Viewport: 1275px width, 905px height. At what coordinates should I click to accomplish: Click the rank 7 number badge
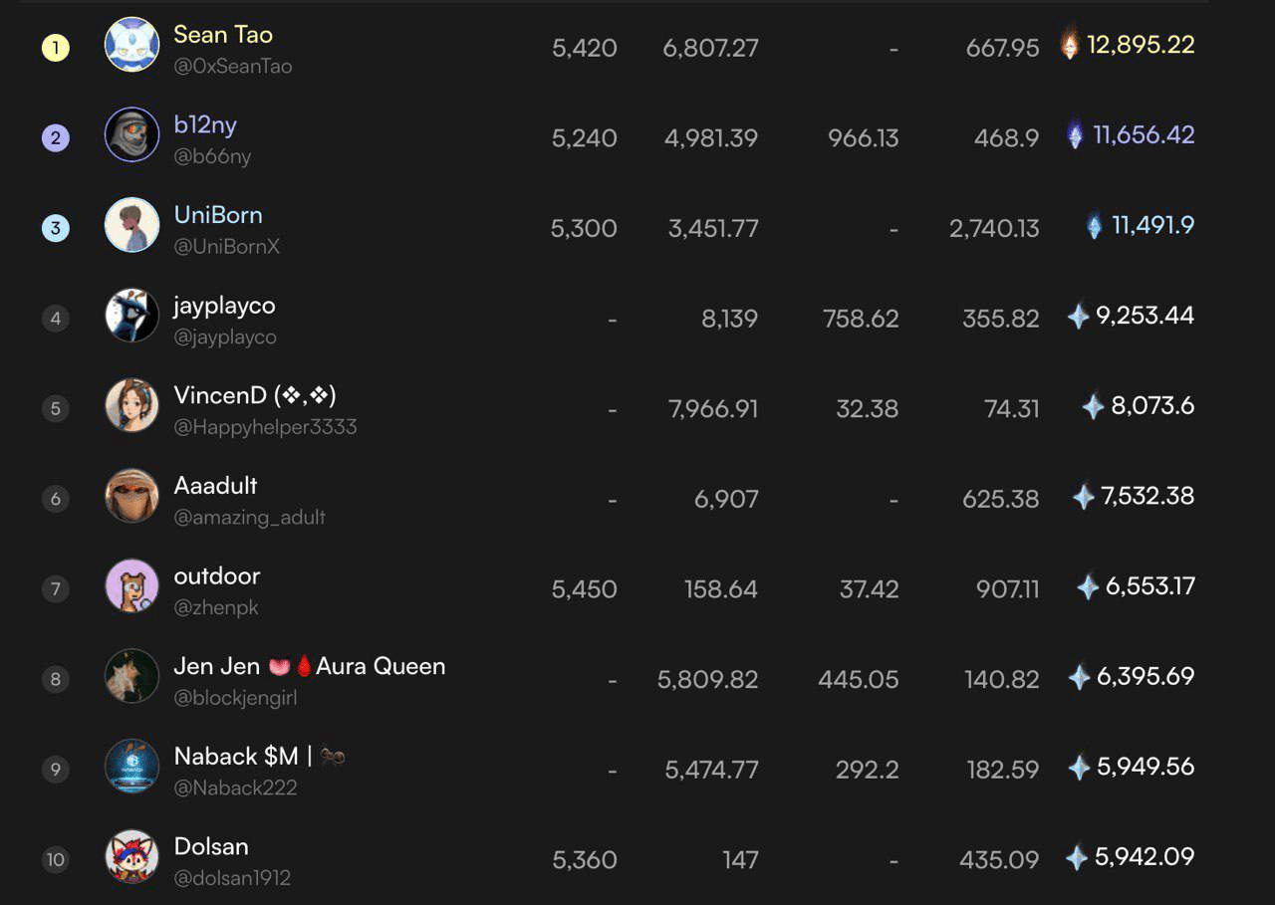pos(56,588)
